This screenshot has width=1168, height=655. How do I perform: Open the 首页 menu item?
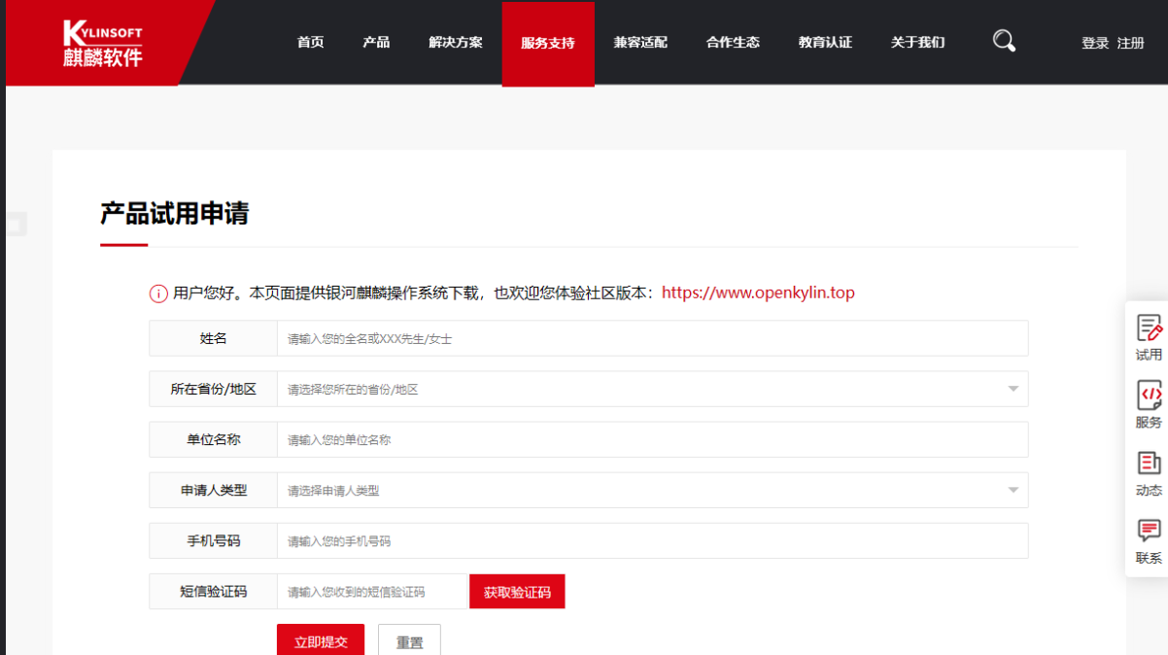(x=310, y=43)
